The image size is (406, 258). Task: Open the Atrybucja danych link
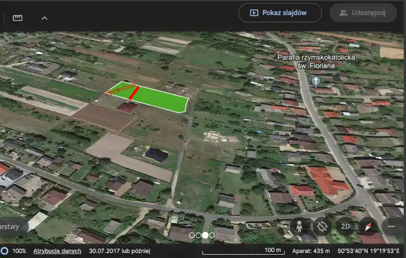click(57, 251)
